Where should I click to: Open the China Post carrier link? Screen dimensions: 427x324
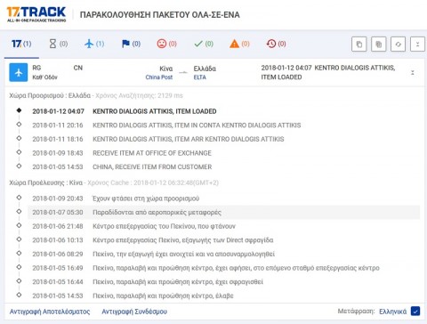coord(159,77)
